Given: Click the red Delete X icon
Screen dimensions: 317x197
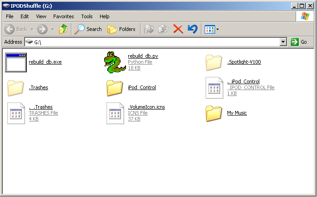Looking at the screenshot, I should (178, 29).
